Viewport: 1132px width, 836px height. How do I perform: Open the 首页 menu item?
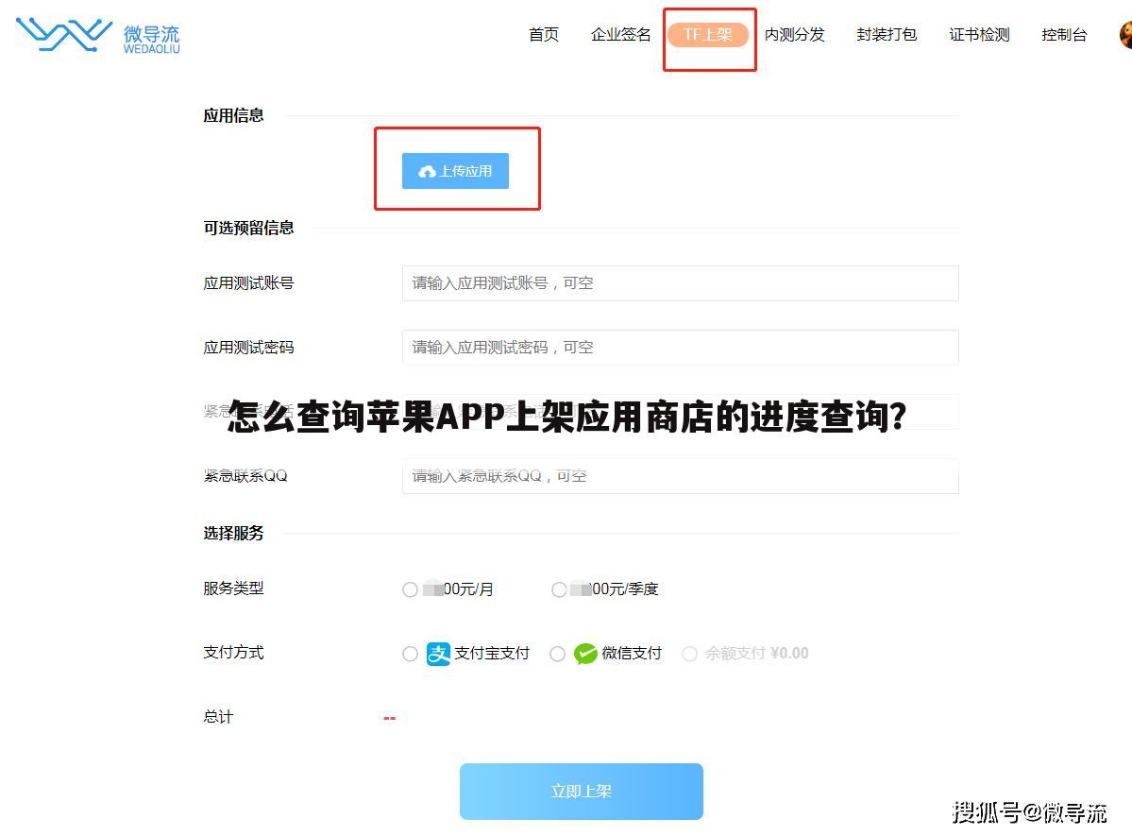click(544, 35)
